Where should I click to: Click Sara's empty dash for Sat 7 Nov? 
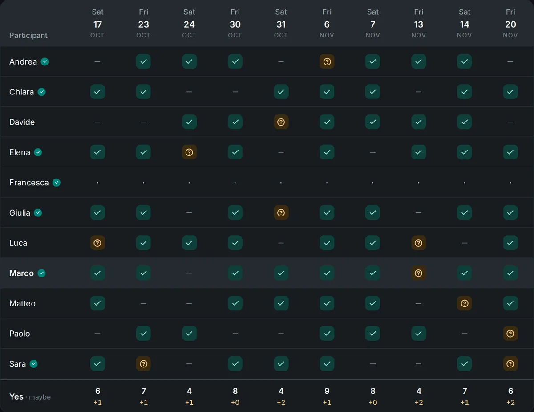click(373, 364)
